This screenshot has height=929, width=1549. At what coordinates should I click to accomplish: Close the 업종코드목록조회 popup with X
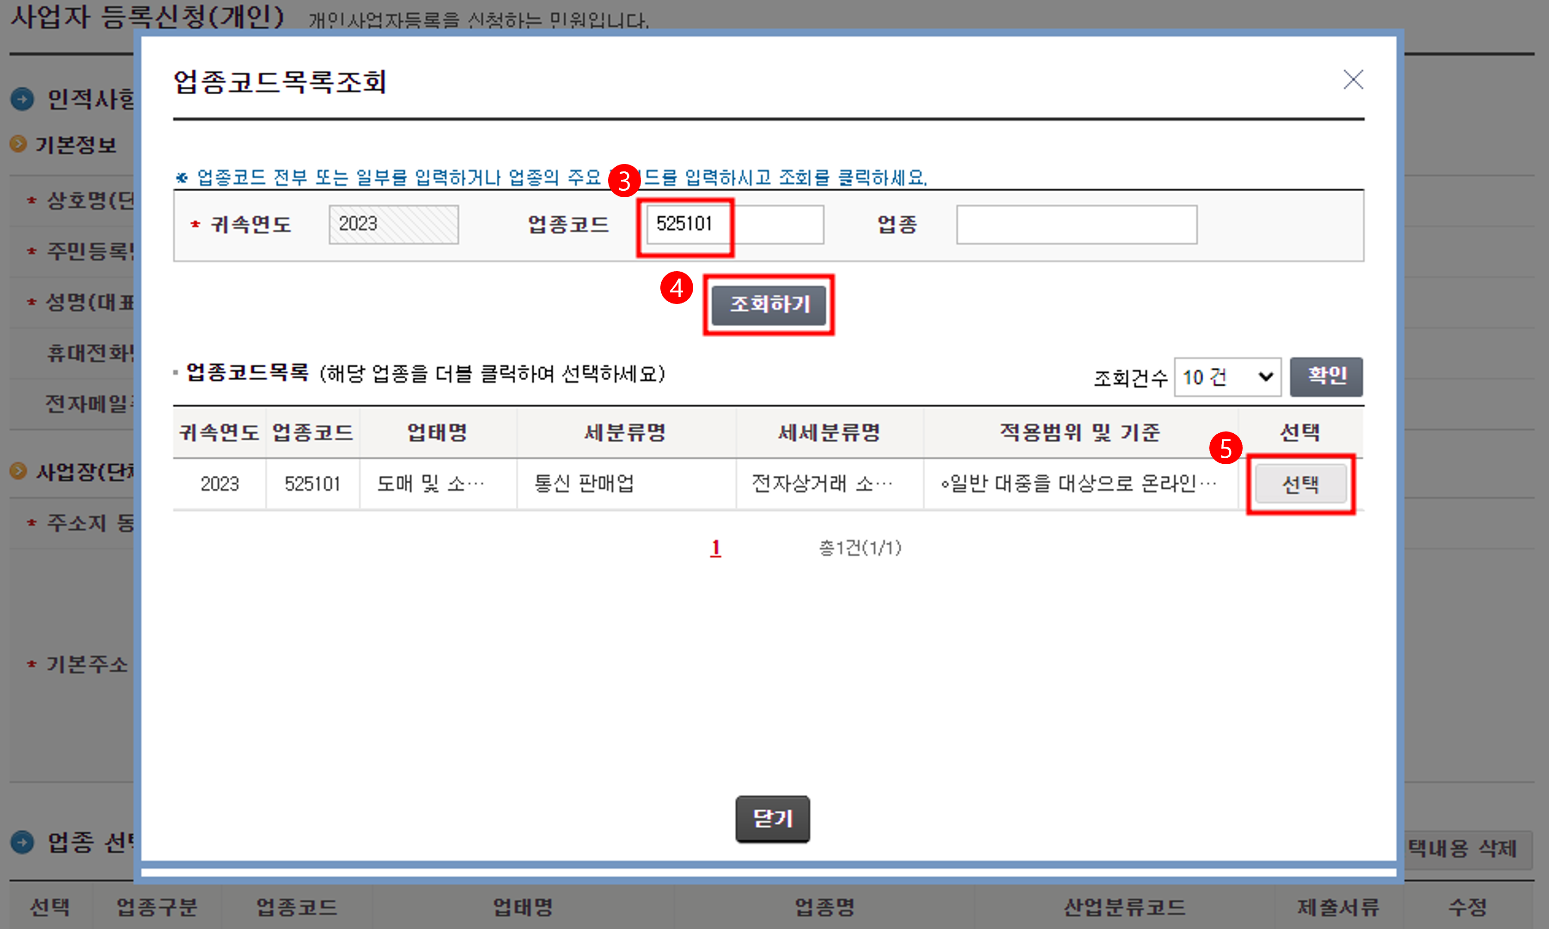[x=1353, y=79]
